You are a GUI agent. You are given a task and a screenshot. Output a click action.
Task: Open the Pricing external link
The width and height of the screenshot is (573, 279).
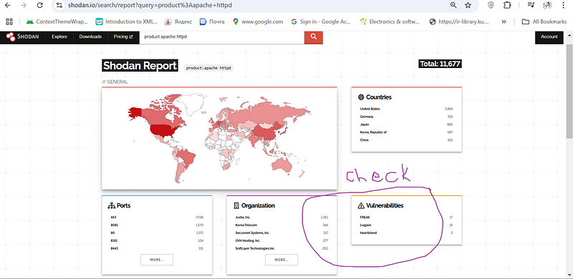123,37
